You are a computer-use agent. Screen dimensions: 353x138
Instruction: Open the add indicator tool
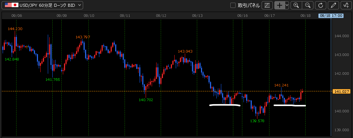[x=347, y=5]
